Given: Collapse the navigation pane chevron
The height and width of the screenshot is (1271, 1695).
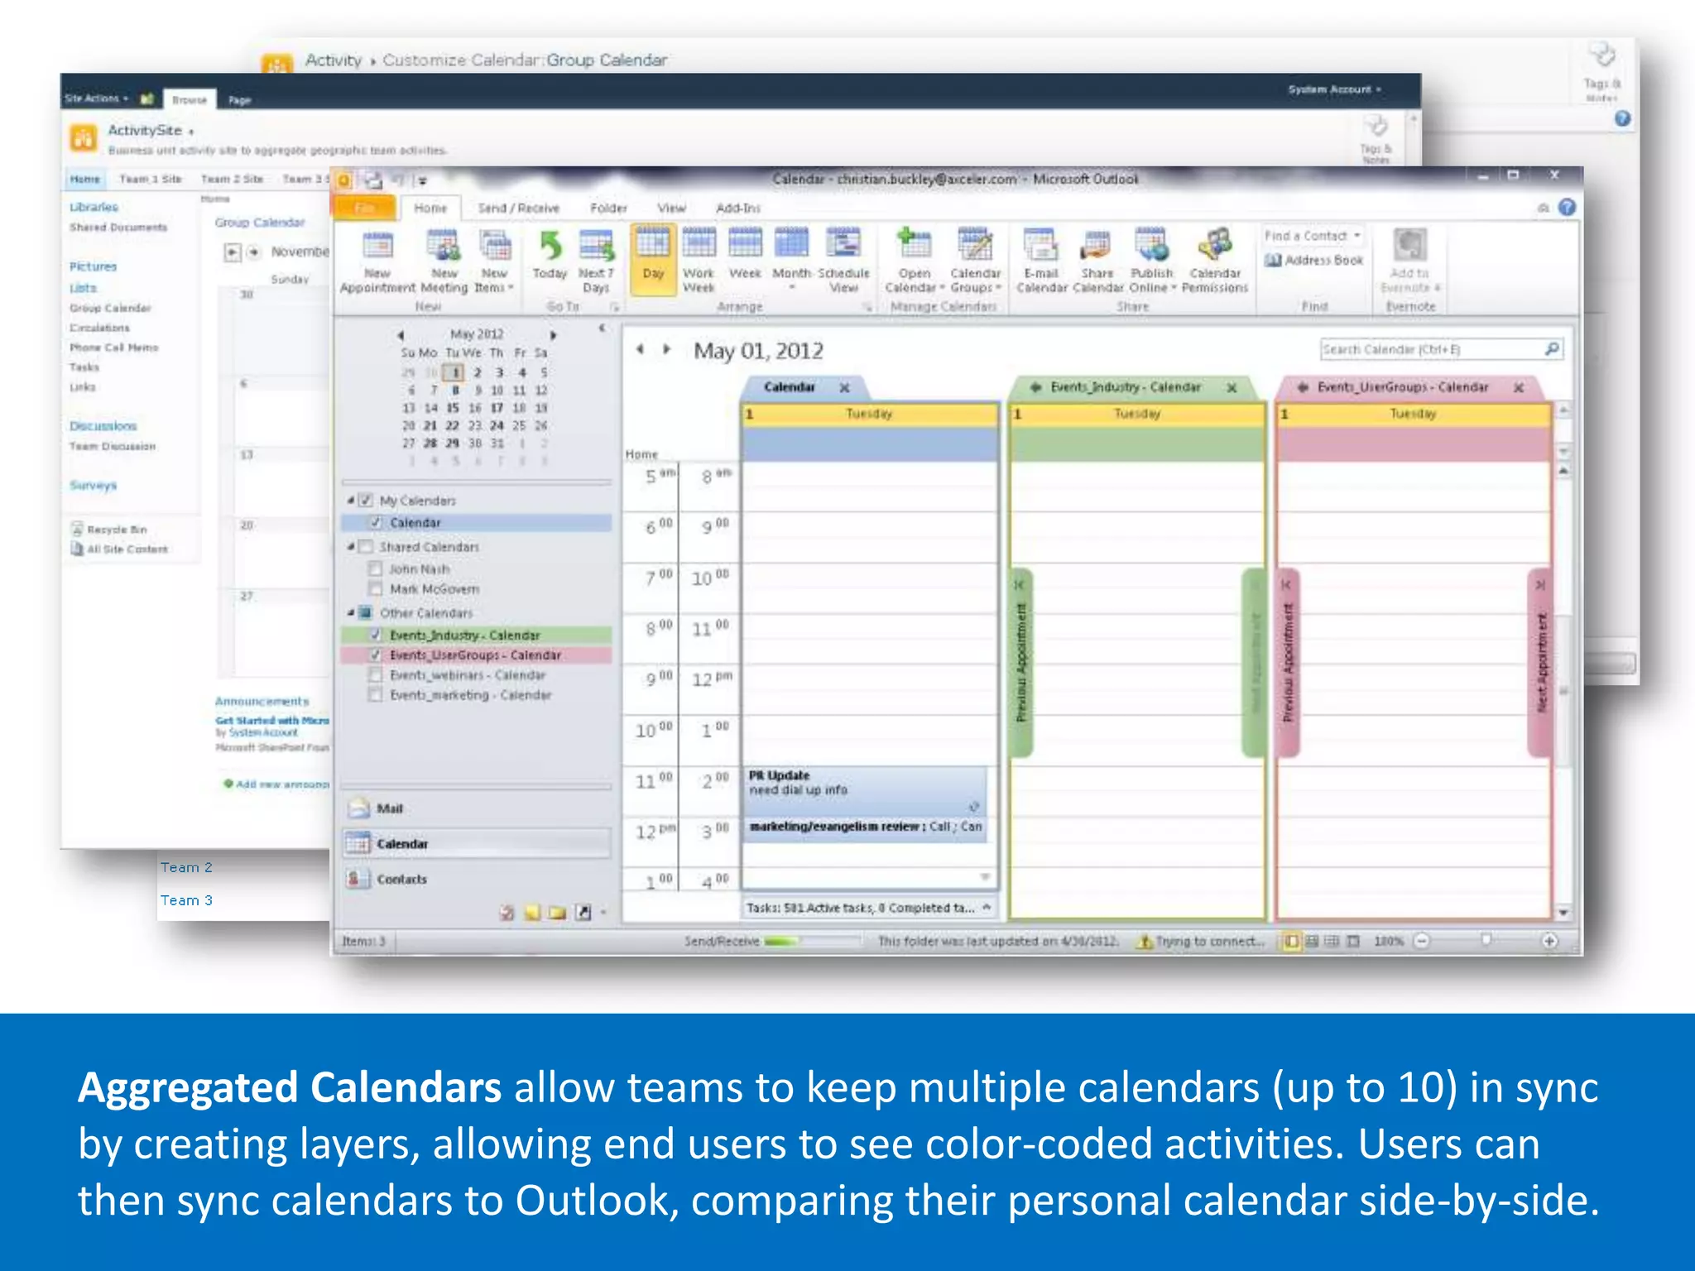Looking at the screenshot, I should [603, 329].
